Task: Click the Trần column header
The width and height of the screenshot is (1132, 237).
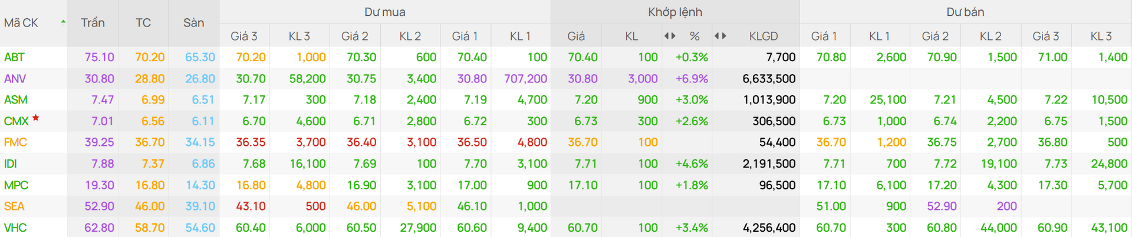Action: (93, 23)
